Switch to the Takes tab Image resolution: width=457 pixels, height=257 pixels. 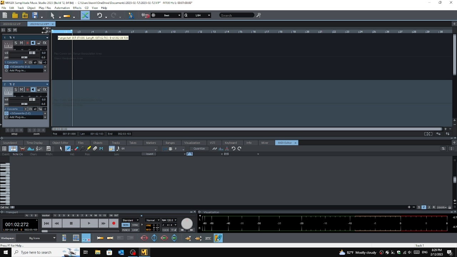coord(133,143)
